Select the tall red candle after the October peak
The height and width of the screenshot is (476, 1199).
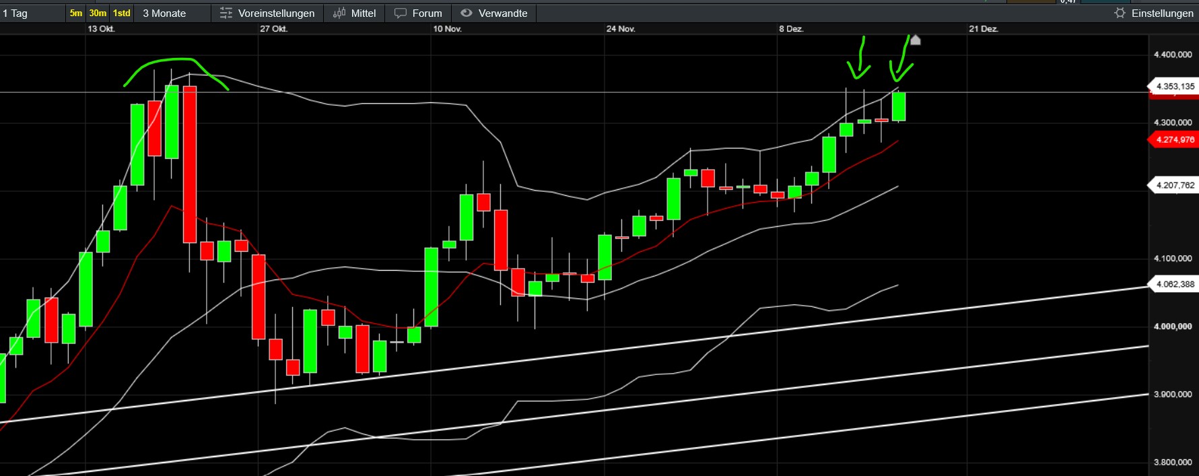tap(190, 164)
